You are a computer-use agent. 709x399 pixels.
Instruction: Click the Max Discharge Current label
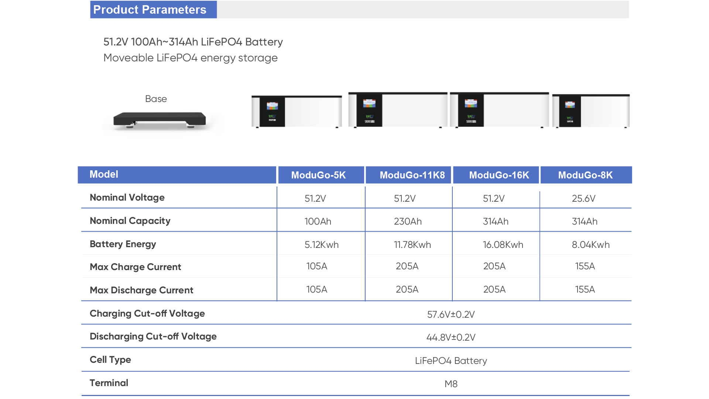(141, 290)
